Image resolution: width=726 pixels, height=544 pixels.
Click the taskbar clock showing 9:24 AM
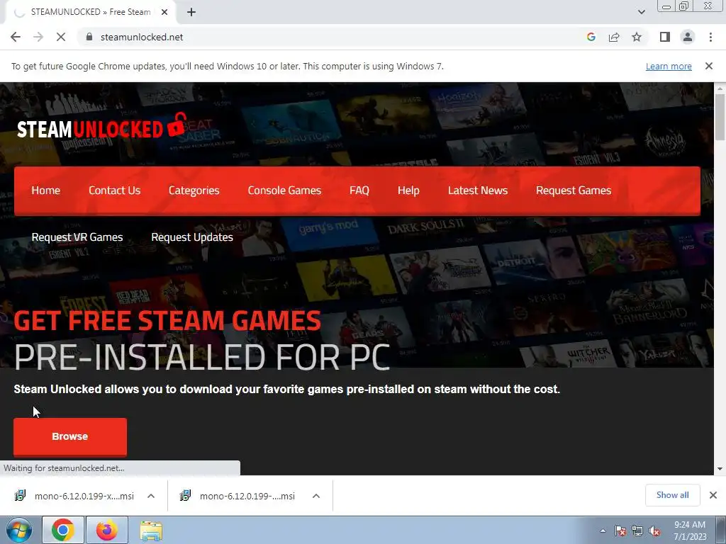coord(690,531)
